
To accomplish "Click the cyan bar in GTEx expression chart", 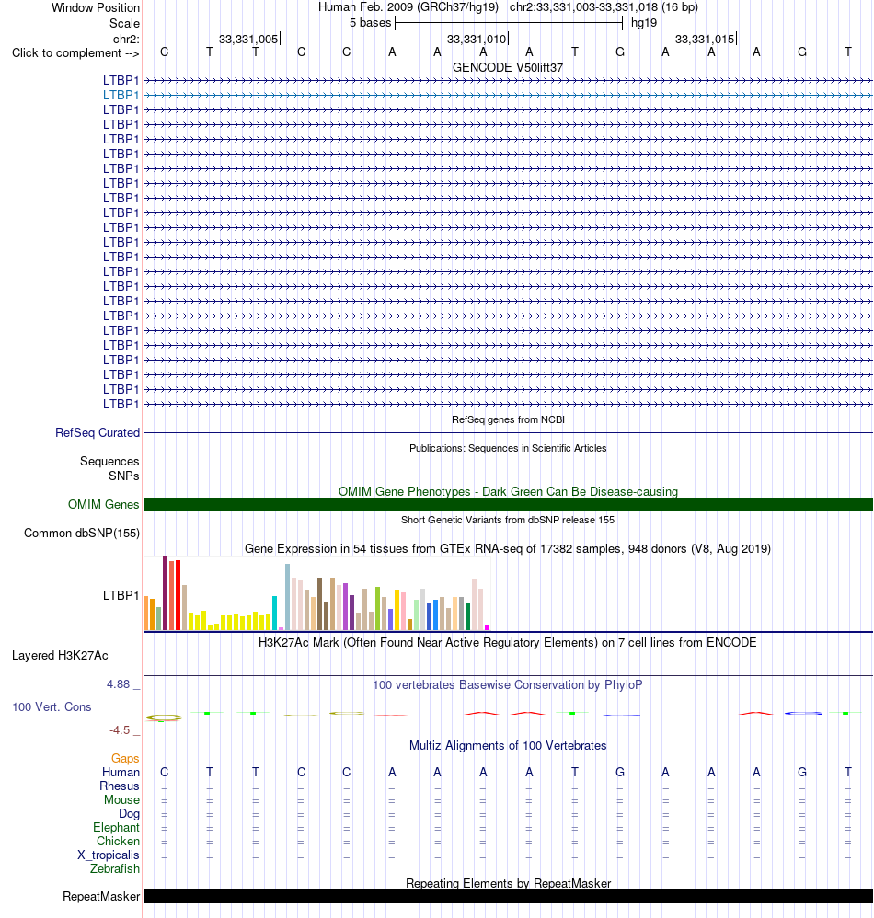I will tap(274, 613).
